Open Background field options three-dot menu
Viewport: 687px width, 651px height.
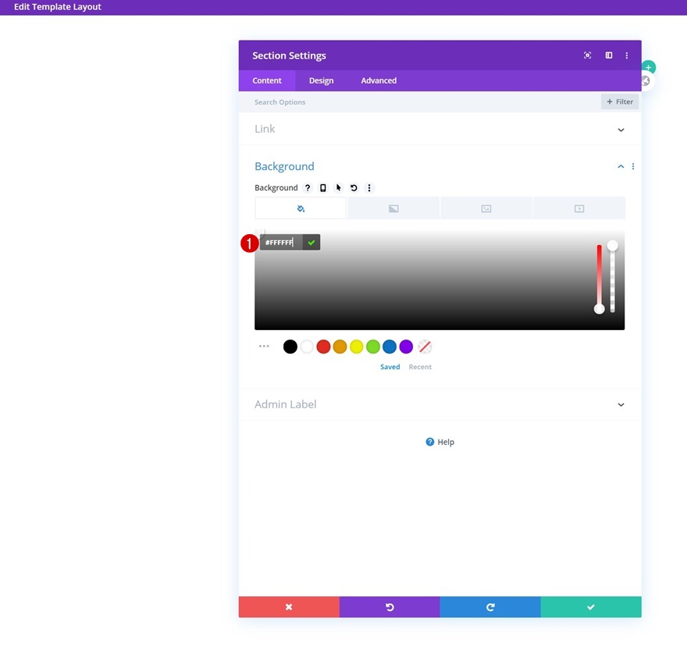coord(369,187)
